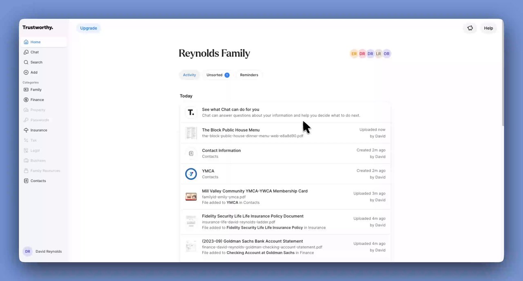Click the Reynolds Family heading
Image resolution: width=523 pixels, height=281 pixels.
coord(215,54)
